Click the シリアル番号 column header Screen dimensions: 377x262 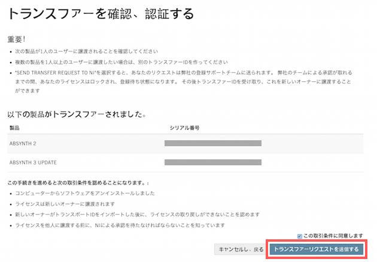[x=185, y=128]
